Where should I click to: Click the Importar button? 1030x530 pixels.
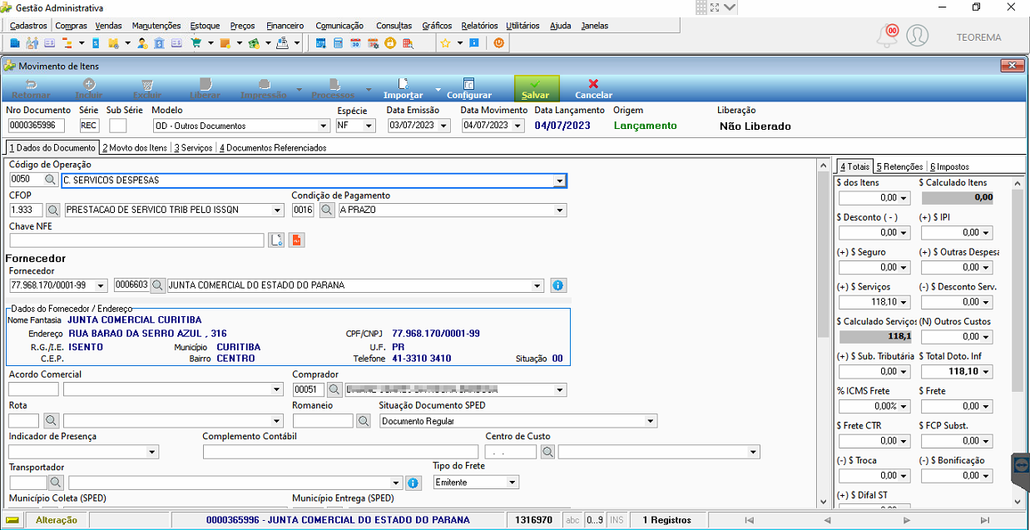tap(403, 88)
